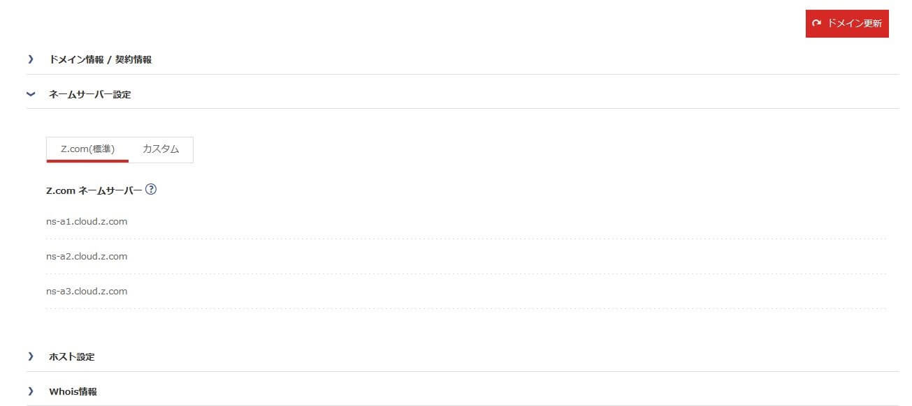Switch to the カスタム tab

pyautogui.click(x=161, y=149)
